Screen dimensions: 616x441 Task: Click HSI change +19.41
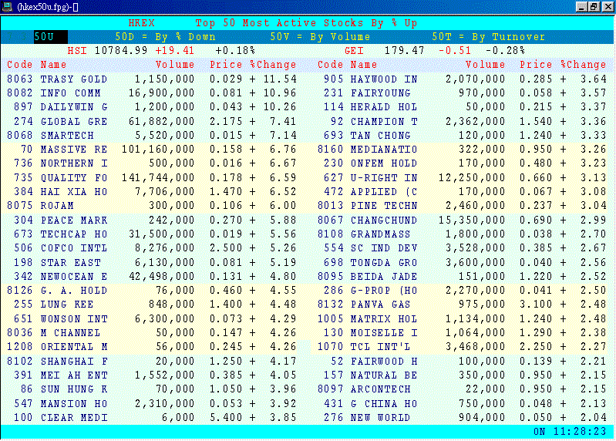pos(174,51)
